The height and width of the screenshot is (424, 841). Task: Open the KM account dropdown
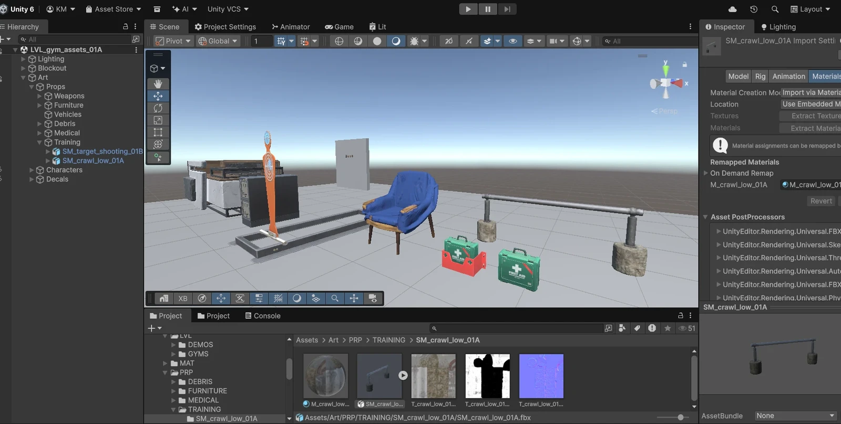point(61,9)
